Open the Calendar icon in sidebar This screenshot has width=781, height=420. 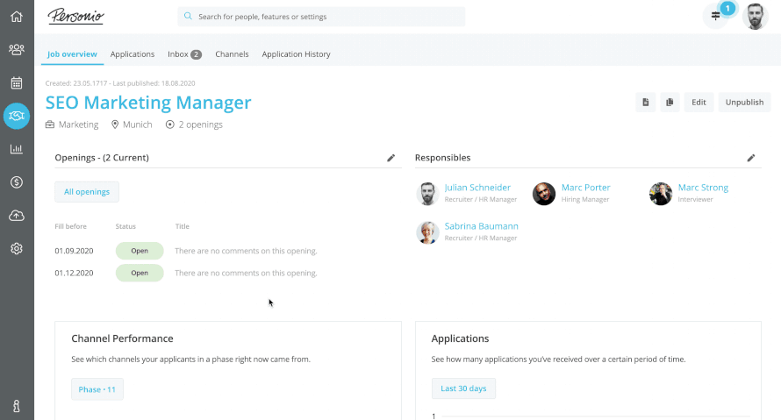coord(16,83)
